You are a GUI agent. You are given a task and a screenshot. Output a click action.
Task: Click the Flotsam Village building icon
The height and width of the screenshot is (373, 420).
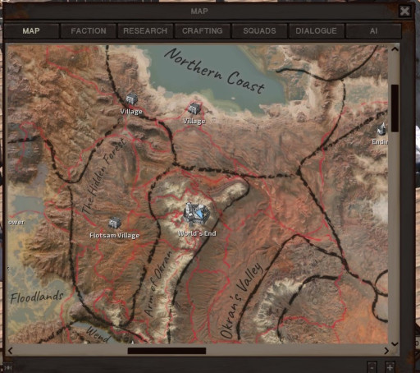pos(115,223)
